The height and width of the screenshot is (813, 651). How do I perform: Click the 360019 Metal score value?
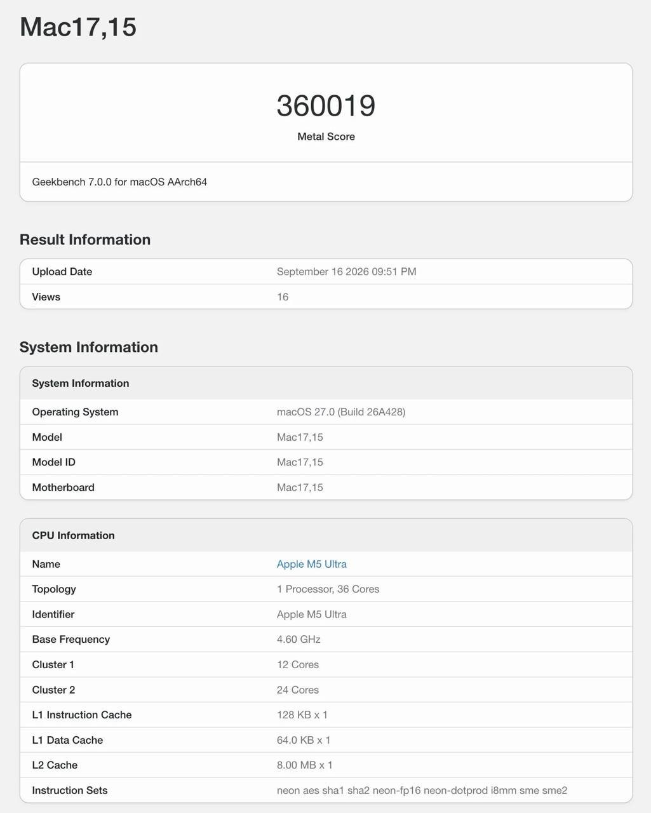pos(326,105)
